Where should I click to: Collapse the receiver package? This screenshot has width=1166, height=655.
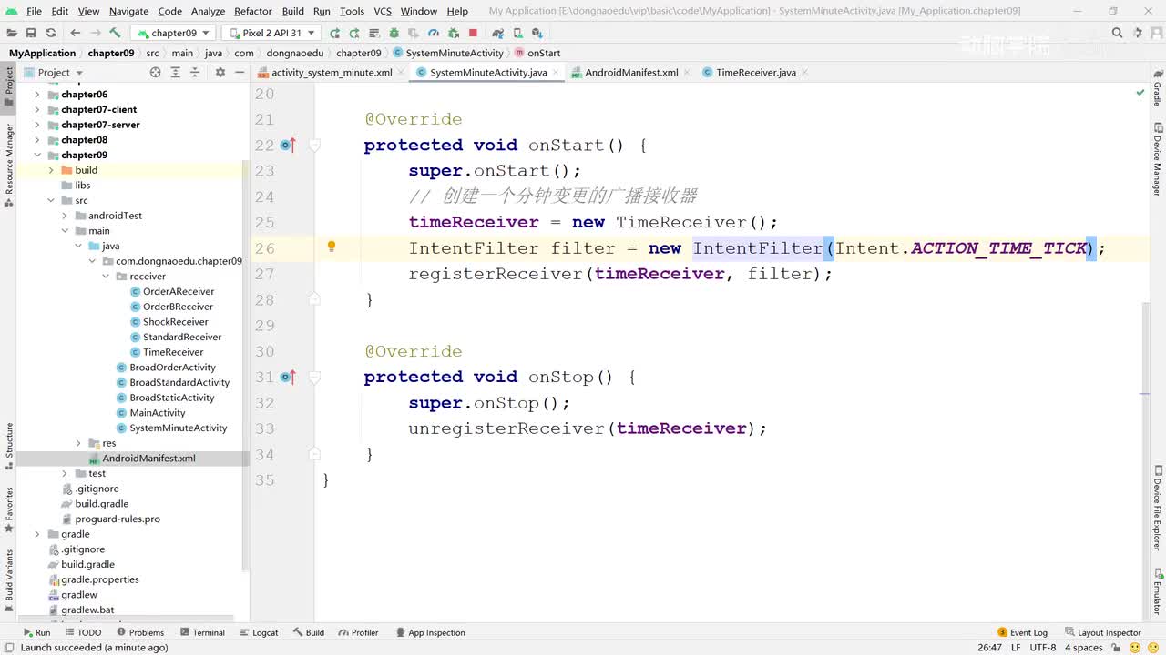106,277
